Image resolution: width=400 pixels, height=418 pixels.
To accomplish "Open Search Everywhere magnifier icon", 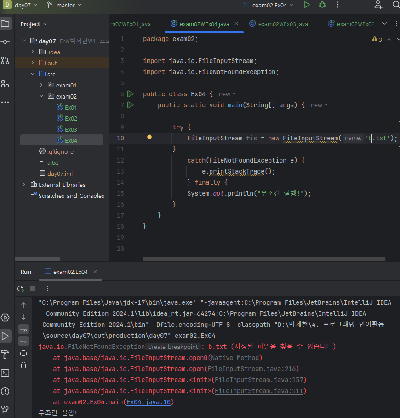I will point(396,5).
